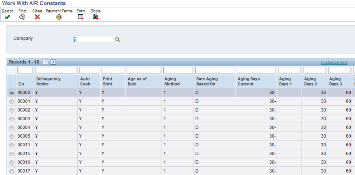Click the Form menu label
This screenshot has width=355, height=175.
[81, 11]
